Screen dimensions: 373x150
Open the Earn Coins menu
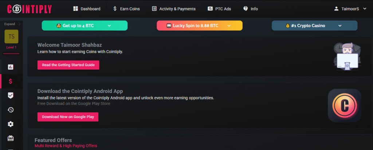pyautogui.click(x=126, y=9)
